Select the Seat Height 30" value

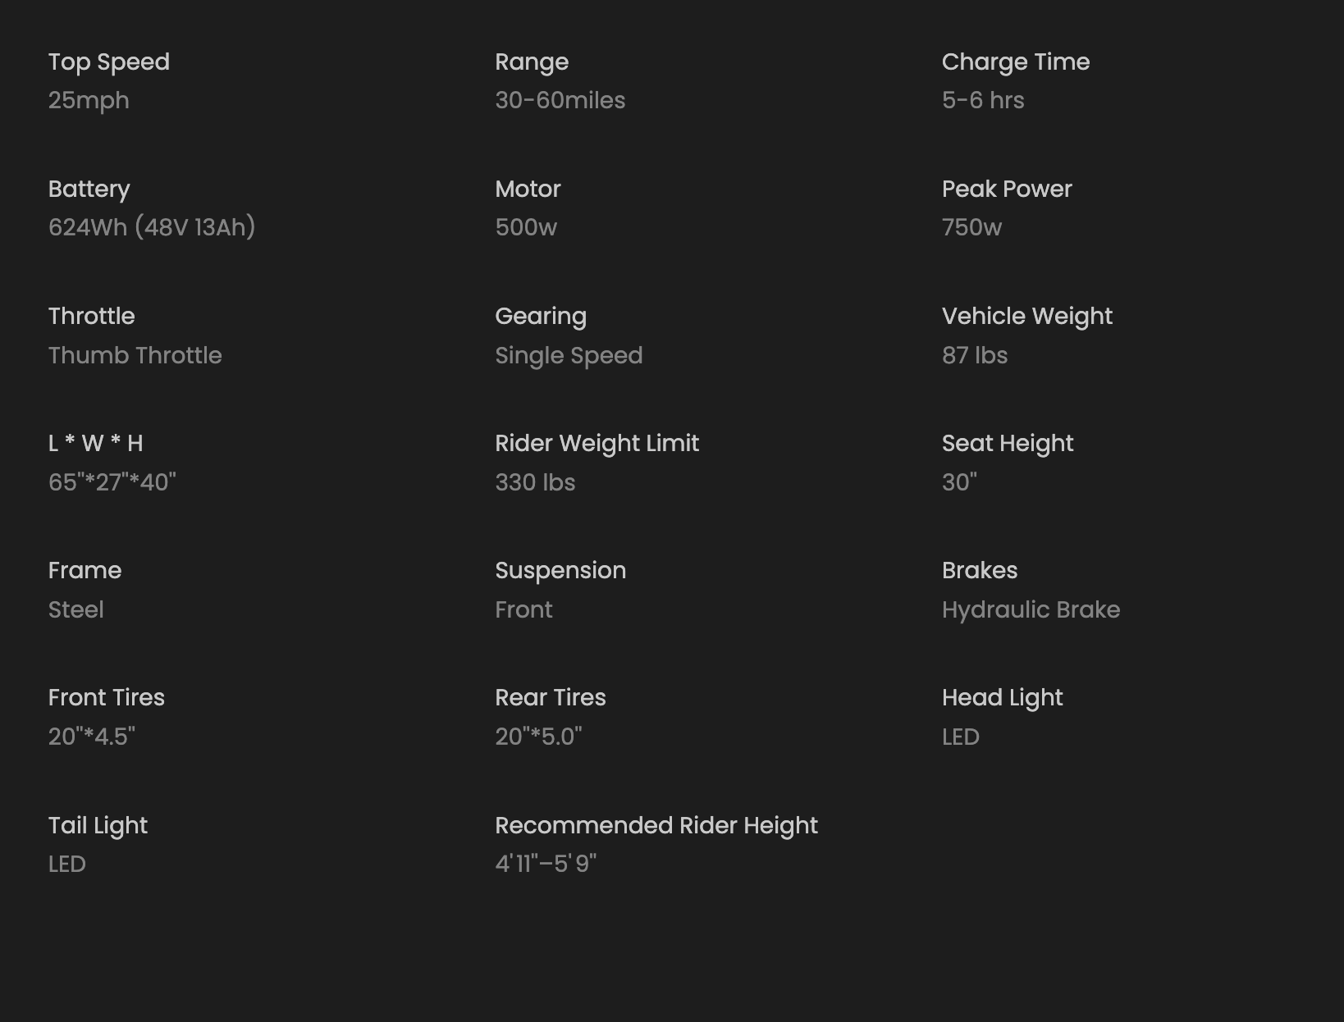tap(960, 482)
